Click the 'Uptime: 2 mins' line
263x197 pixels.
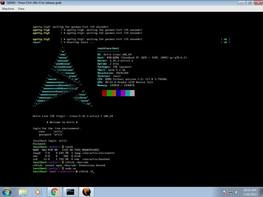[108, 64]
